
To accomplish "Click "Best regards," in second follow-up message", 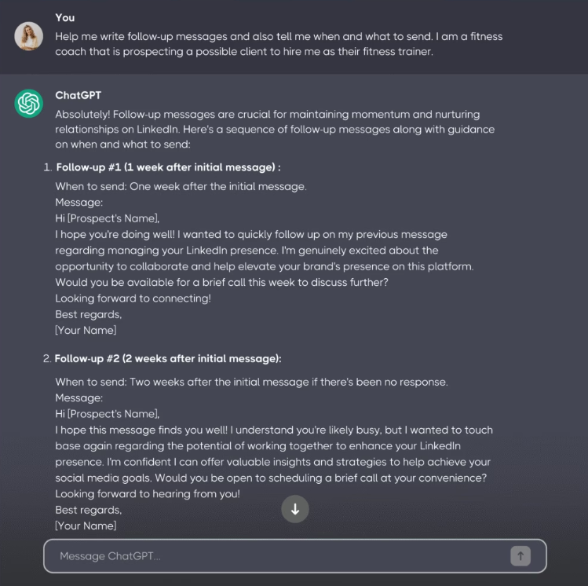I will tap(88, 510).
